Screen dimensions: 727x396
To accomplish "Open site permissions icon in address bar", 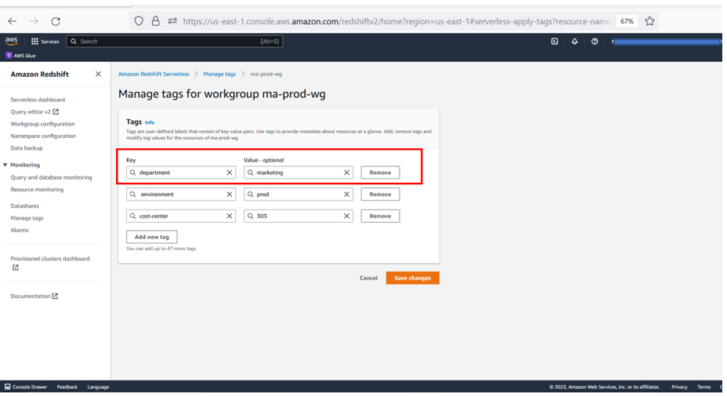I will (x=172, y=21).
